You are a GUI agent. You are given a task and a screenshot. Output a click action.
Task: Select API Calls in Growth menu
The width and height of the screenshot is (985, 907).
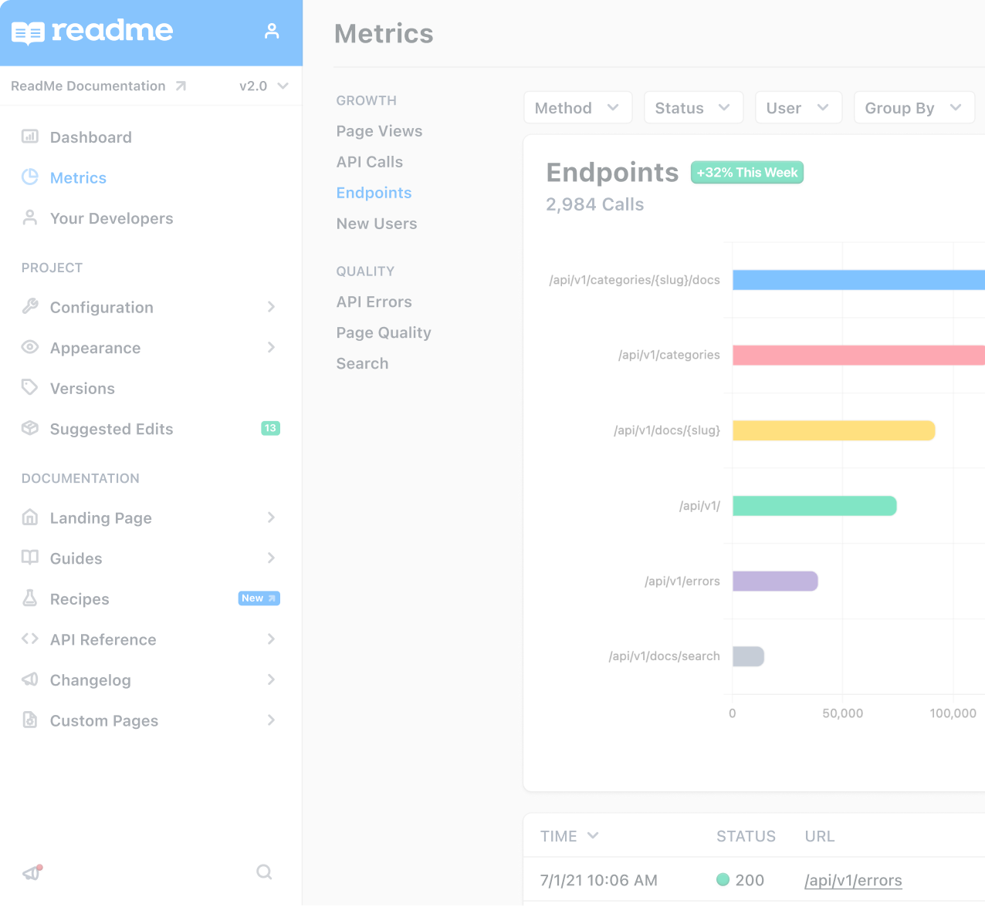coord(369,162)
